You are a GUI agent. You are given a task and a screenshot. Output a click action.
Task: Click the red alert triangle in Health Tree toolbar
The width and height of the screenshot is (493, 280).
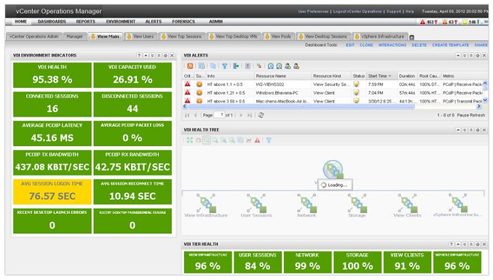click(x=257, y=140)
